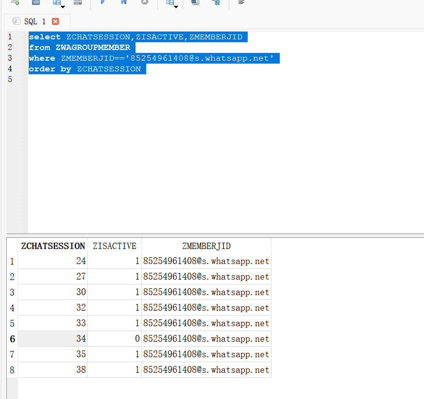Click the open SQL file toolbar icon
424x399 pixels.
36,2
